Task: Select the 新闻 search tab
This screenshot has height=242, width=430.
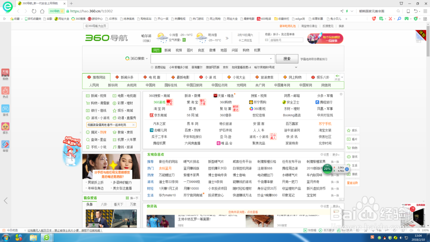Action: point(168,50)
